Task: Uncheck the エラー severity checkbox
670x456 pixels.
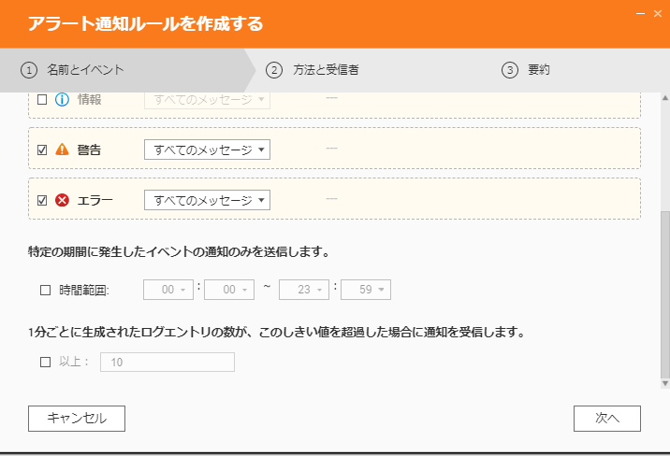Action: 42,200
